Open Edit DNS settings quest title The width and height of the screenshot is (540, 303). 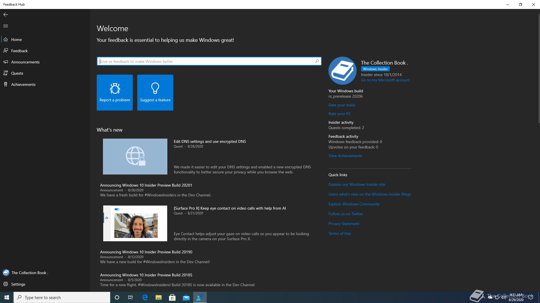(x=210, y=141)
